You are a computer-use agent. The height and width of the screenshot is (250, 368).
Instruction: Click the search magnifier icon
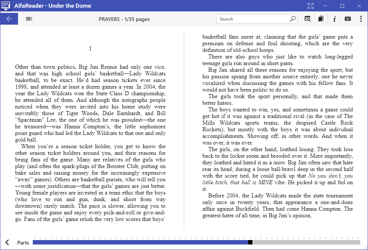click(x=293, y=19)
